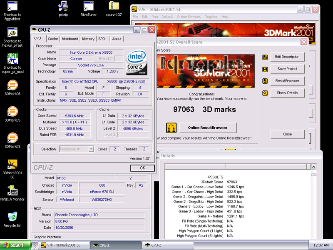Launch 3DMark06 from the desktop
The width and height of the screenshot is (333, 250).
pyautogui.click(x=12, y=87)
